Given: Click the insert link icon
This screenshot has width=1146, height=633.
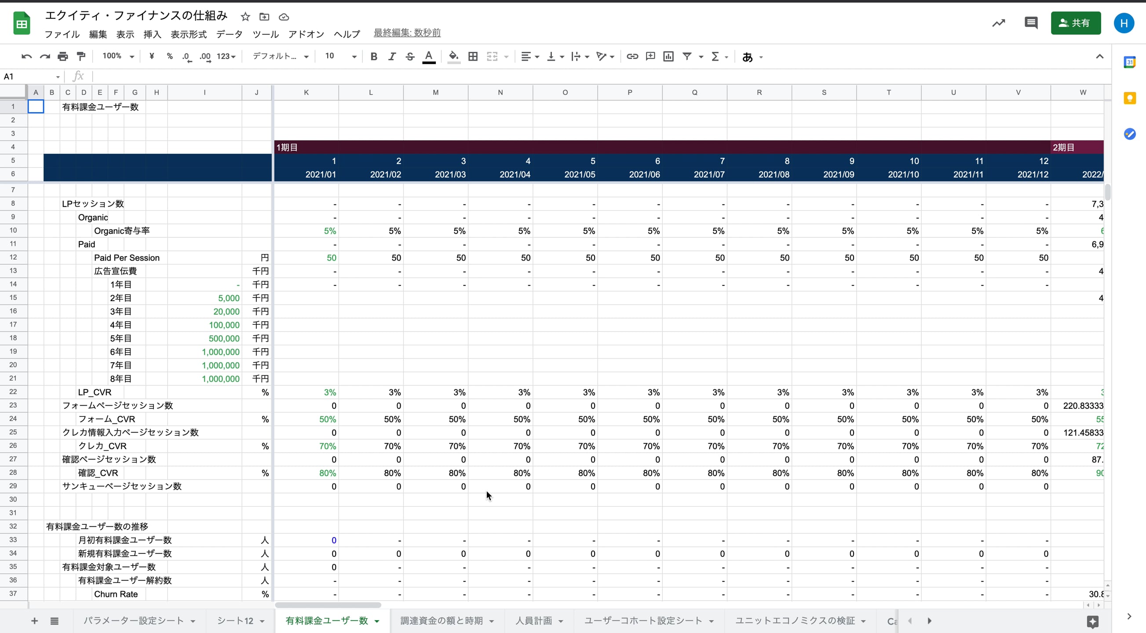Looking at the screenshot, I should (x=632, y=57).
